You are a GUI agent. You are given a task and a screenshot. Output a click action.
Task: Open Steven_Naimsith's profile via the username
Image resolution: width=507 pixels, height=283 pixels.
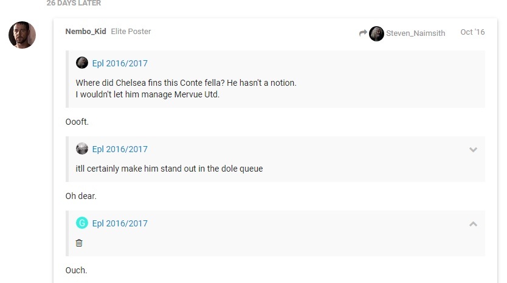pyautogui.click(x=415, y=33)
